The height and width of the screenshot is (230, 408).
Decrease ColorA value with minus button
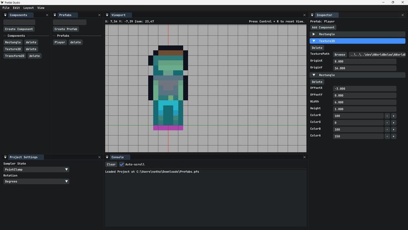pos(387,136)
